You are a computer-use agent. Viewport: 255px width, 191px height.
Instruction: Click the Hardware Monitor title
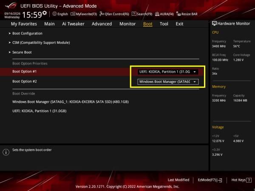click(234, 23)
